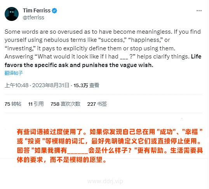Click the red Chinese translation starting 有些词语被过度使用了

click(110, 146)
